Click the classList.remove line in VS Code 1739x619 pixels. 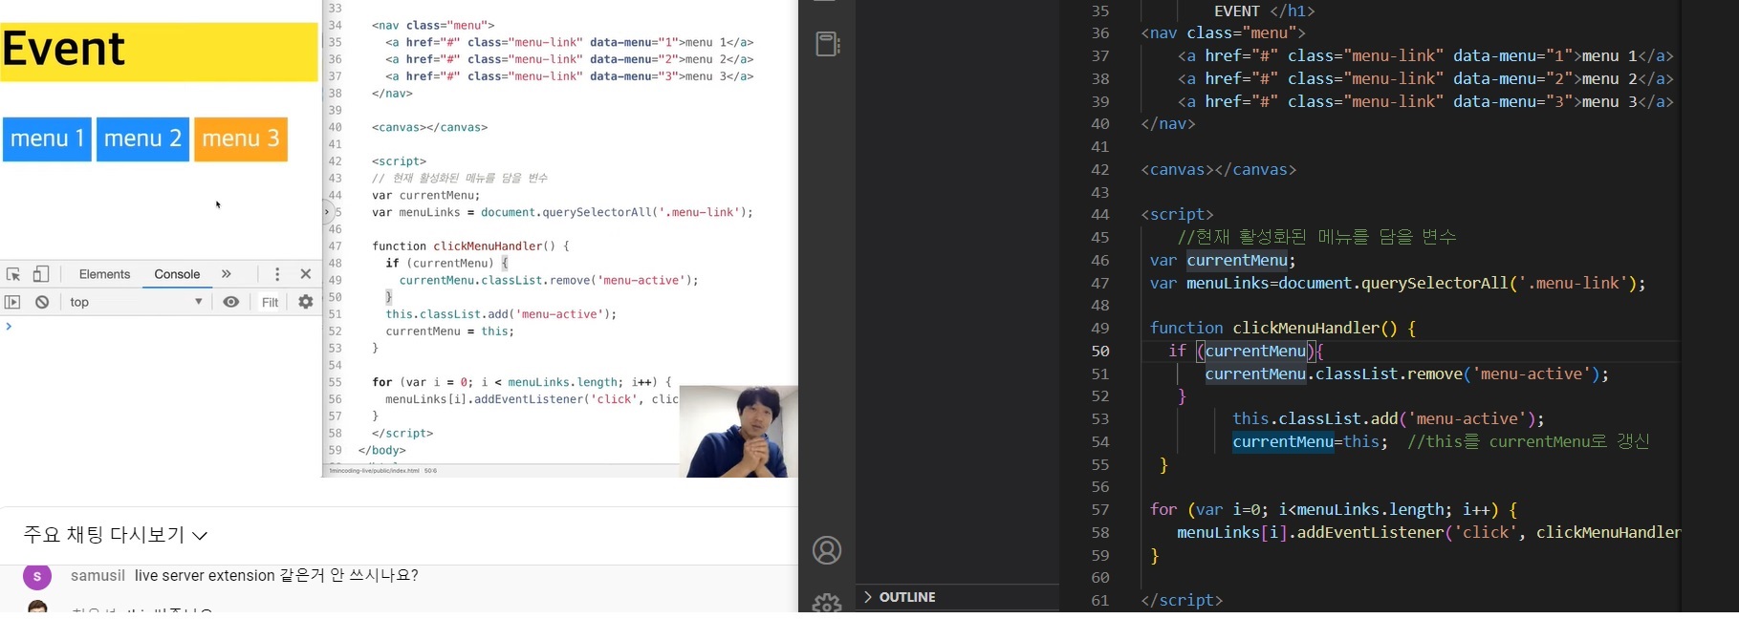coord(1406,374)
